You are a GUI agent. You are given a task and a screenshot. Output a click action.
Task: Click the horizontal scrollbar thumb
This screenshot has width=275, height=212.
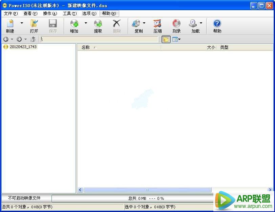pos(147,190)
